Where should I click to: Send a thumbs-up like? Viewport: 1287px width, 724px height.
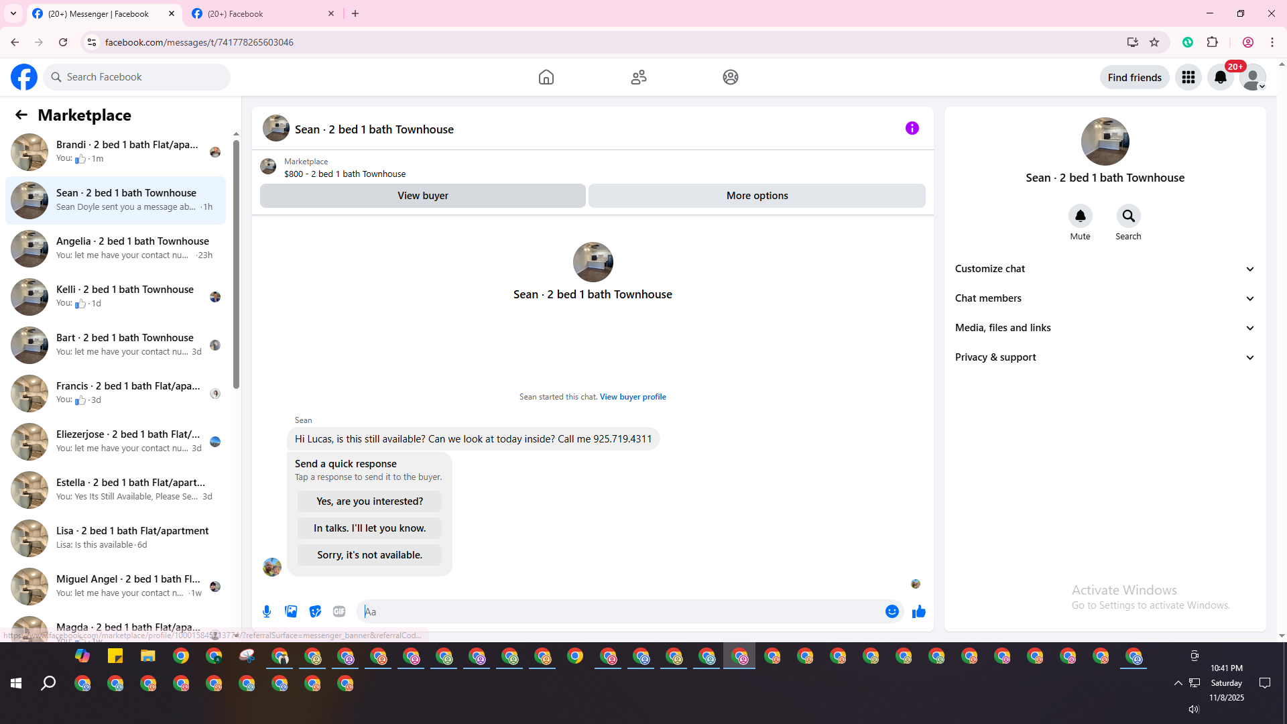click(918, 611)
